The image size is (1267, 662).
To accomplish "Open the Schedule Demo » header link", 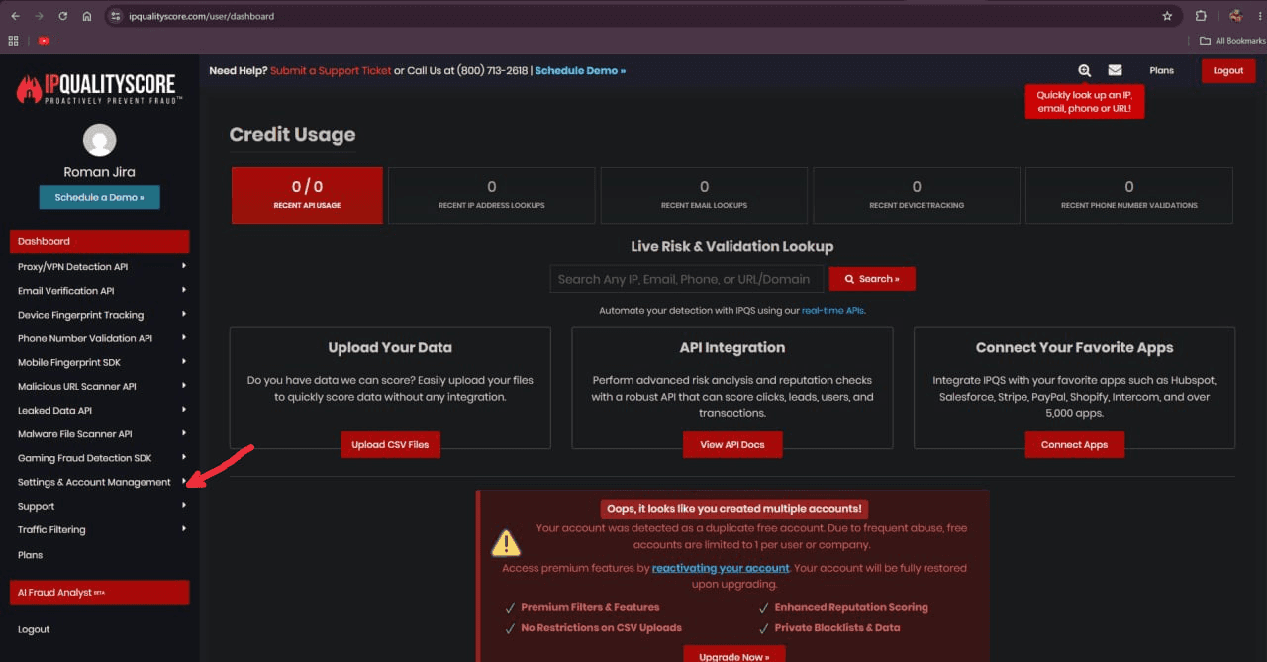I will point(580,70).
